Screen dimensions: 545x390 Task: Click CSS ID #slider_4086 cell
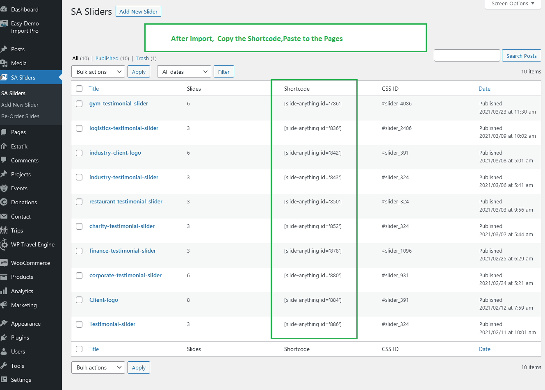[397, 104]
